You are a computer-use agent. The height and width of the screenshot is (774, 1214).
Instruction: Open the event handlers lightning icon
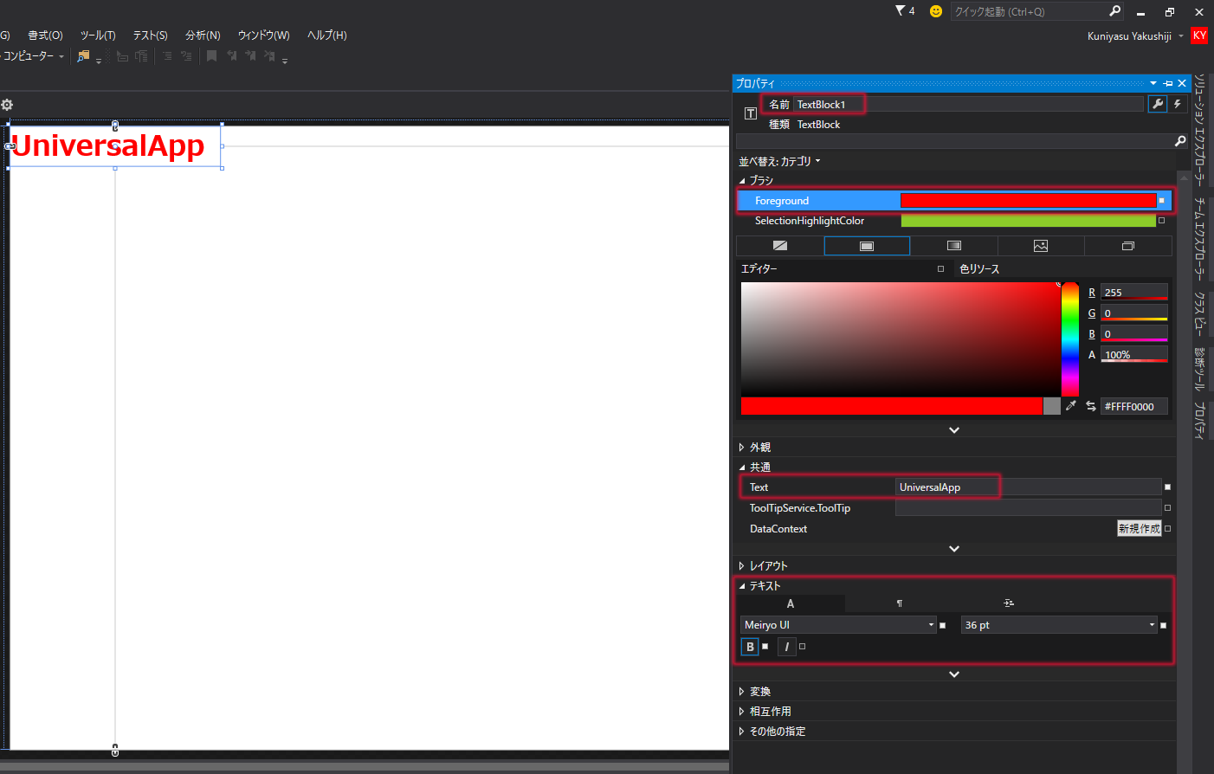1178,104
